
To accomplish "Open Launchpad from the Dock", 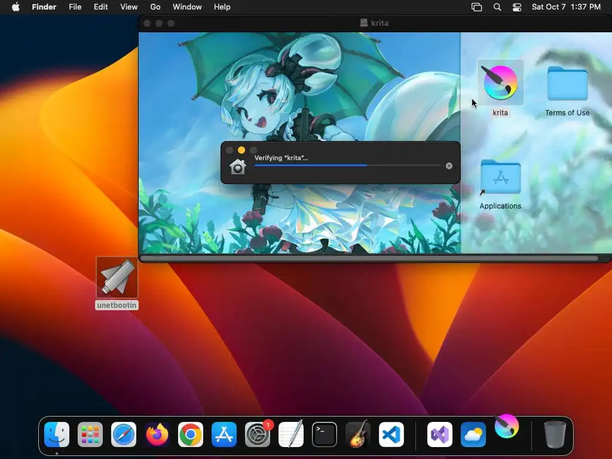I will [90, 434].
